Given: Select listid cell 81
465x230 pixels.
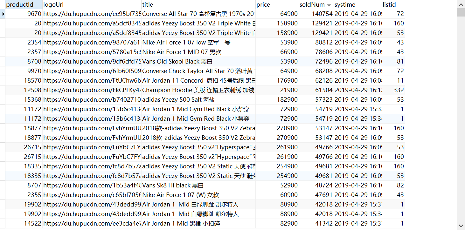Looking at the screenshot, I should point(393,62).
